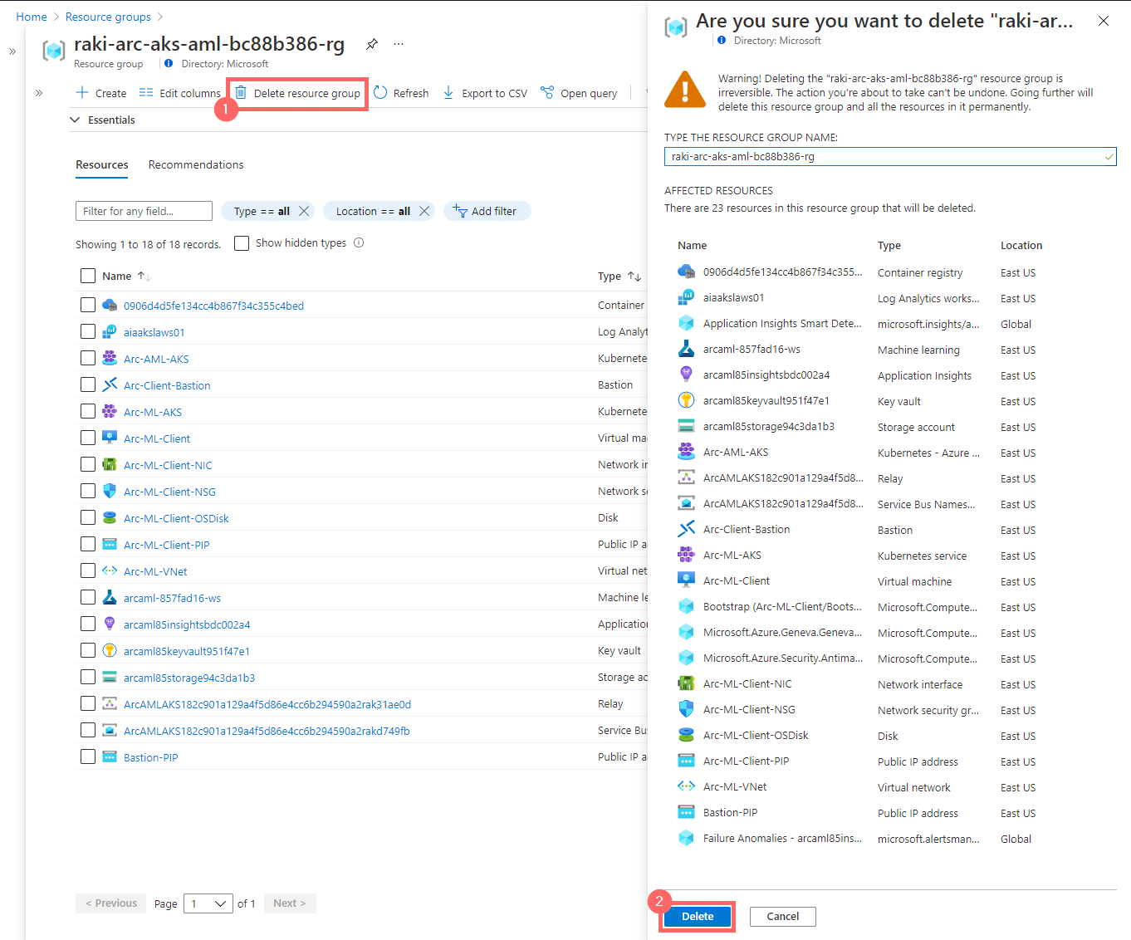This screenshot has width=1131, height=940.
Task: Click the Arc-ML-VNet icon in the resource list
Action: click(x=110, y=570)
